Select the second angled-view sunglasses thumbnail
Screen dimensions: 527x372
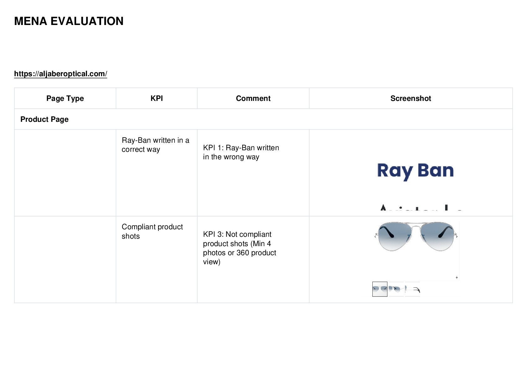coord(396,289)
